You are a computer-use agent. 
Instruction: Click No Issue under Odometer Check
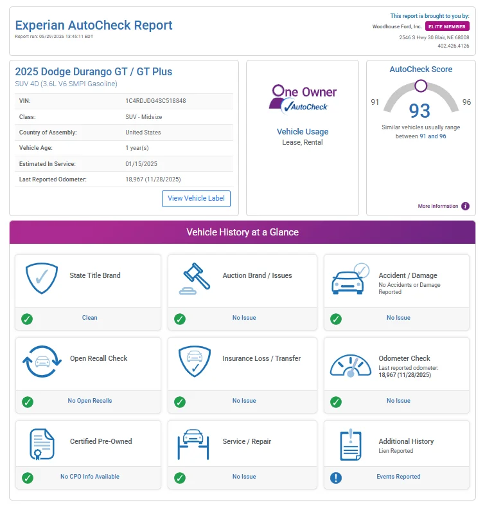398,401
